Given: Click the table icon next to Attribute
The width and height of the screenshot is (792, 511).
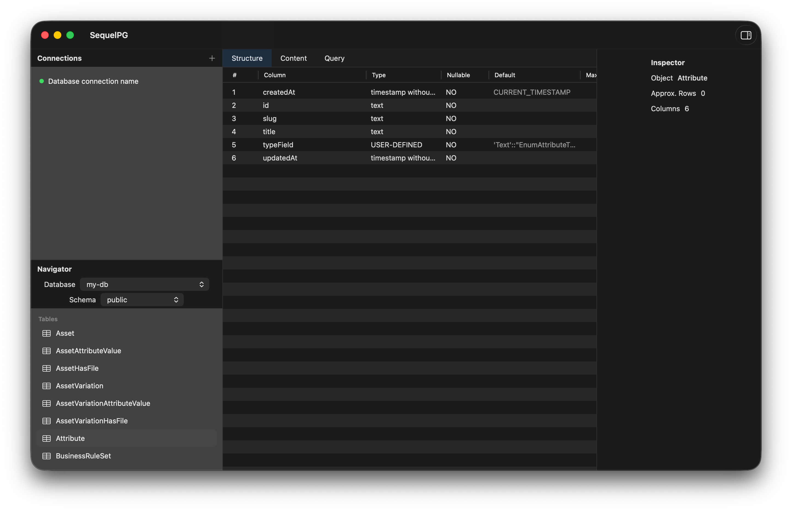Looking at the screenshot, I should pyautogui.click(x=47, y=438).
